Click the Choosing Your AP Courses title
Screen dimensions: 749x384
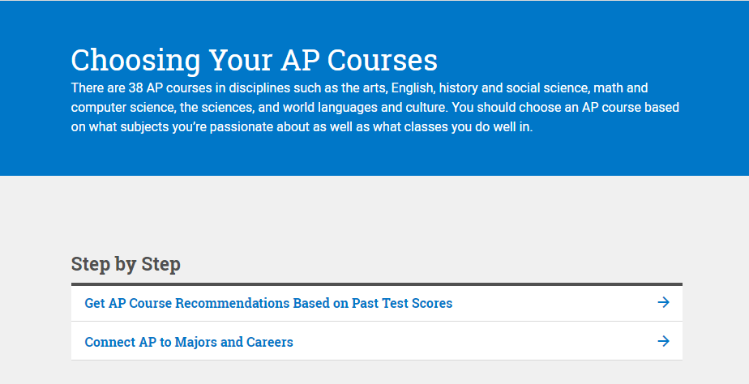[x=255, y=60]
